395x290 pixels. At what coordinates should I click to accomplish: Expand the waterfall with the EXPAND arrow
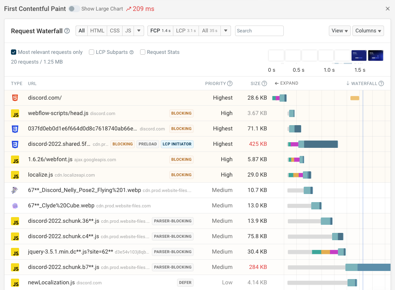tap(287, 83)
